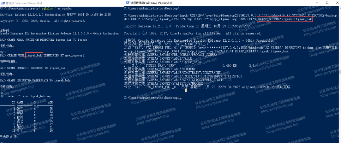Click the 'SCHEMA_EXPORT/PRE_SCHEMA/PROCACT_SCHEMA' line
This screenshot has width=341, height=143.
[x=170, y=55]
